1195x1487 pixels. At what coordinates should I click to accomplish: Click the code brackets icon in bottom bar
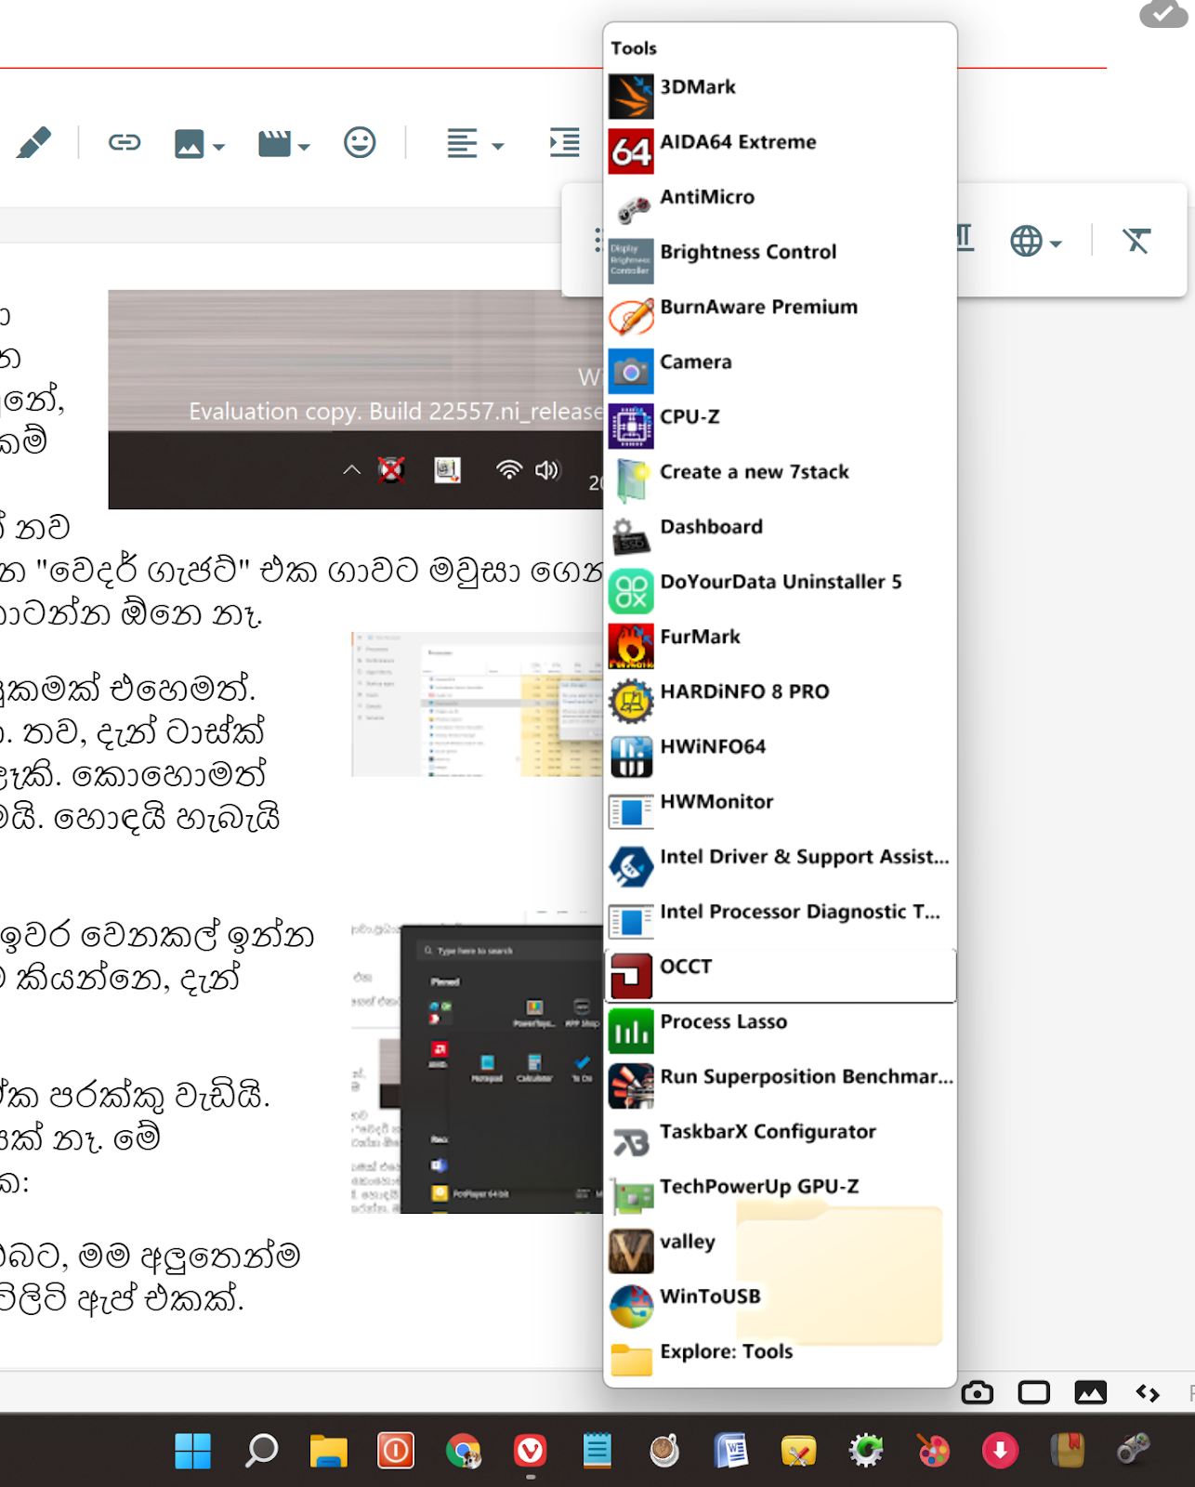pos(1148,1393)
